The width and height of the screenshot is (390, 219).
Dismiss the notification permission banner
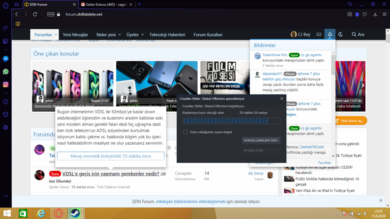381,200
